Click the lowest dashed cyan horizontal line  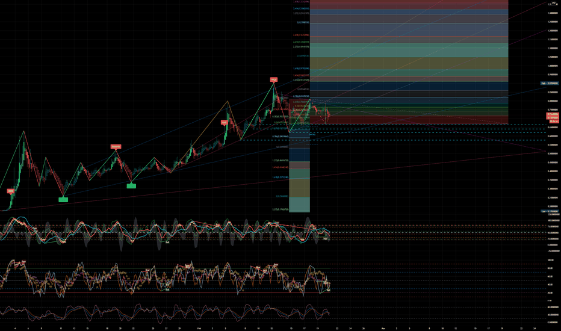(x=394, y=140)
